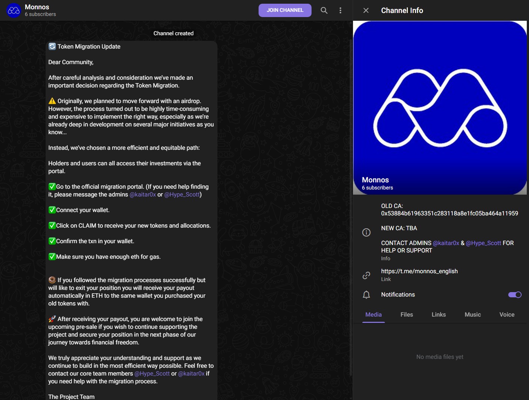Click the rocket emoji before After receiving
529x400 pixels.
tap(52, 319)
